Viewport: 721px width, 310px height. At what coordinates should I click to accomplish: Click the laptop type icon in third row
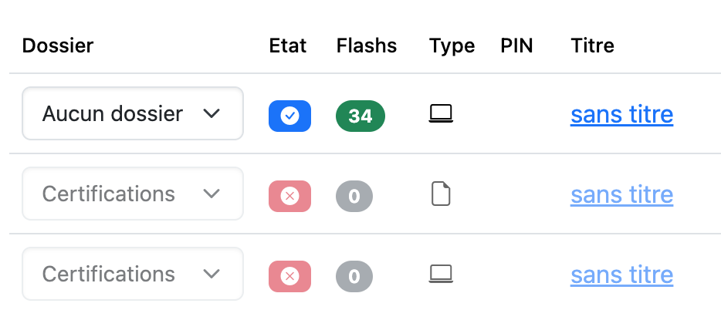[441, 275]
